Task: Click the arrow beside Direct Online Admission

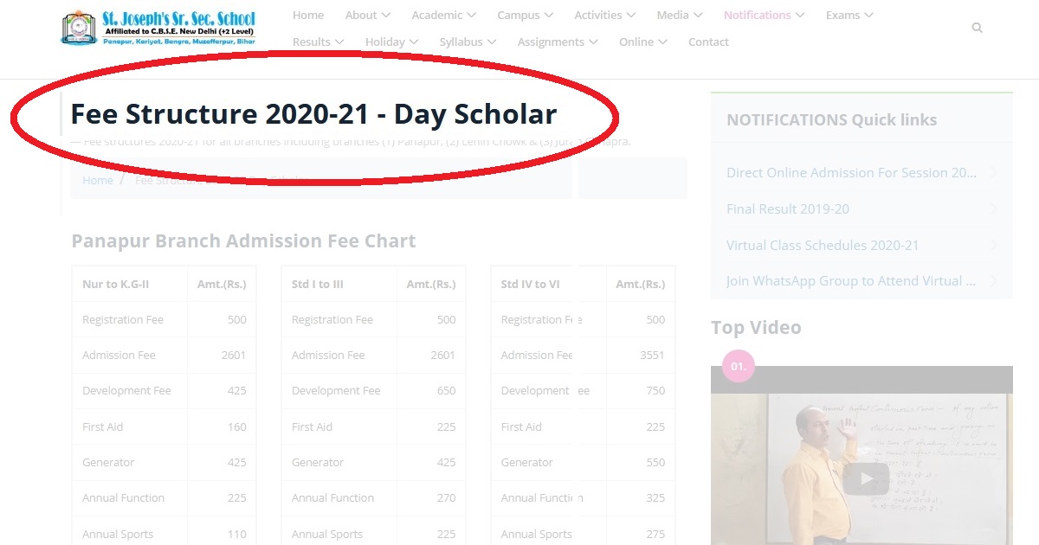Action: coord(994,172)
